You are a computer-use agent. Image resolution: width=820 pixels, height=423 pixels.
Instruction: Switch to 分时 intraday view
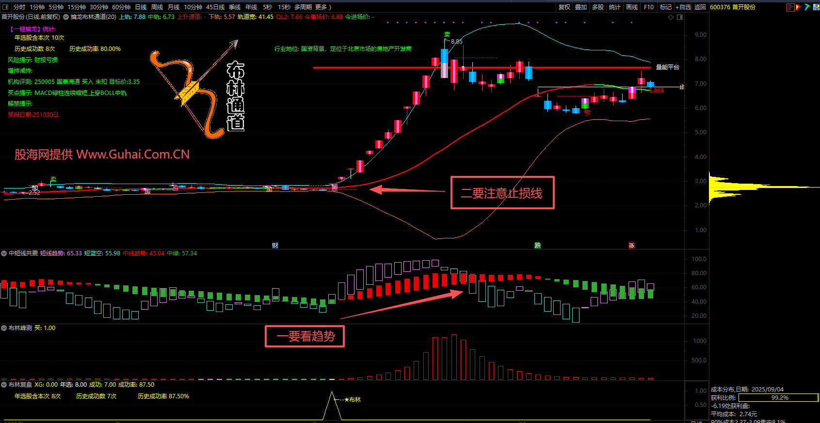pyautogui.click(x=19, y=7)
